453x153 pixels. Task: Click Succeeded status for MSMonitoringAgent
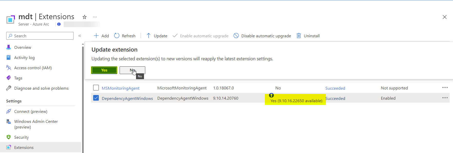(335, 88)
